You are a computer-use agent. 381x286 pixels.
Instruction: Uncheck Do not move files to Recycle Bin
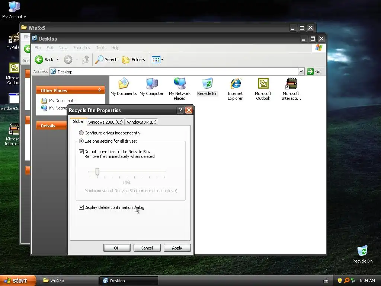[x=81, y=152]
